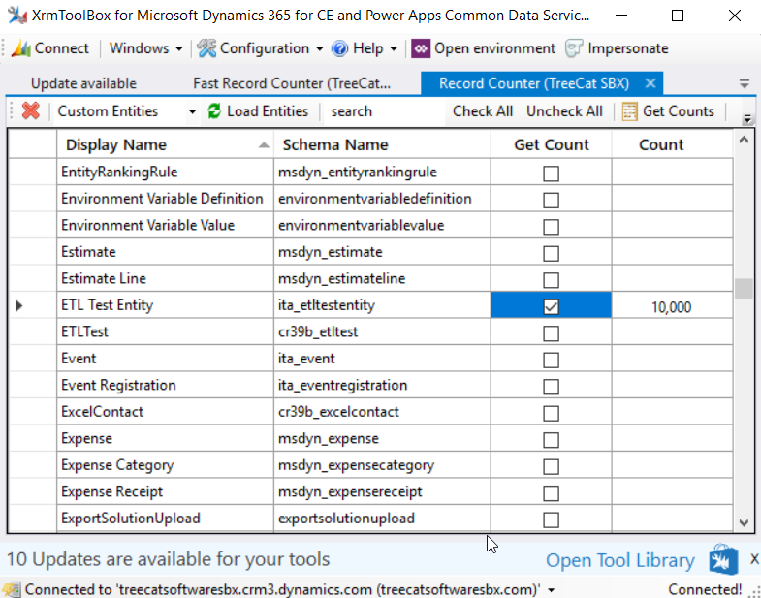
Task: Click the Impersonate user icon
Action: coord(574,48)
